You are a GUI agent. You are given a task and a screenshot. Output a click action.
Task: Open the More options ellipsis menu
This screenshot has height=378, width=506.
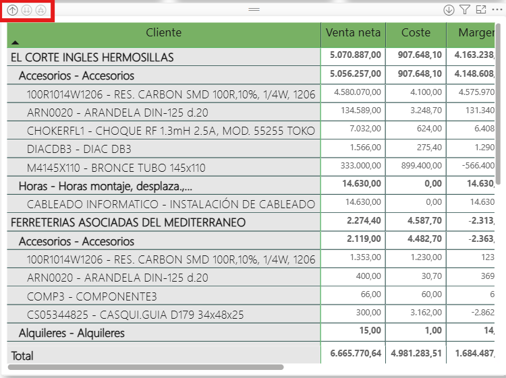(497, 10)
